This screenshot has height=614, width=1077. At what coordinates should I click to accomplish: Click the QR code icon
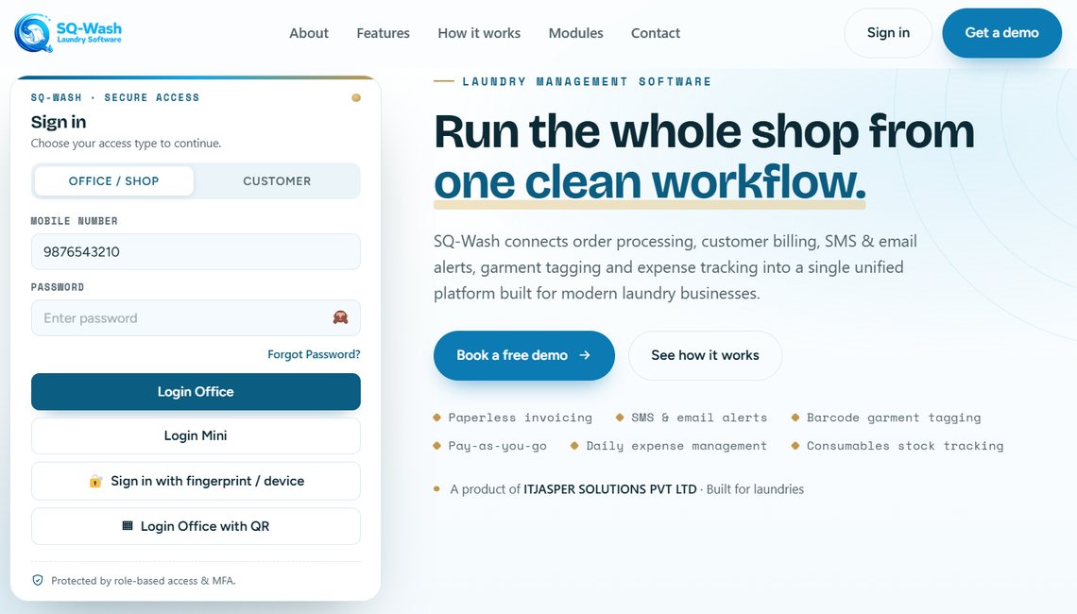pos(128,525)
